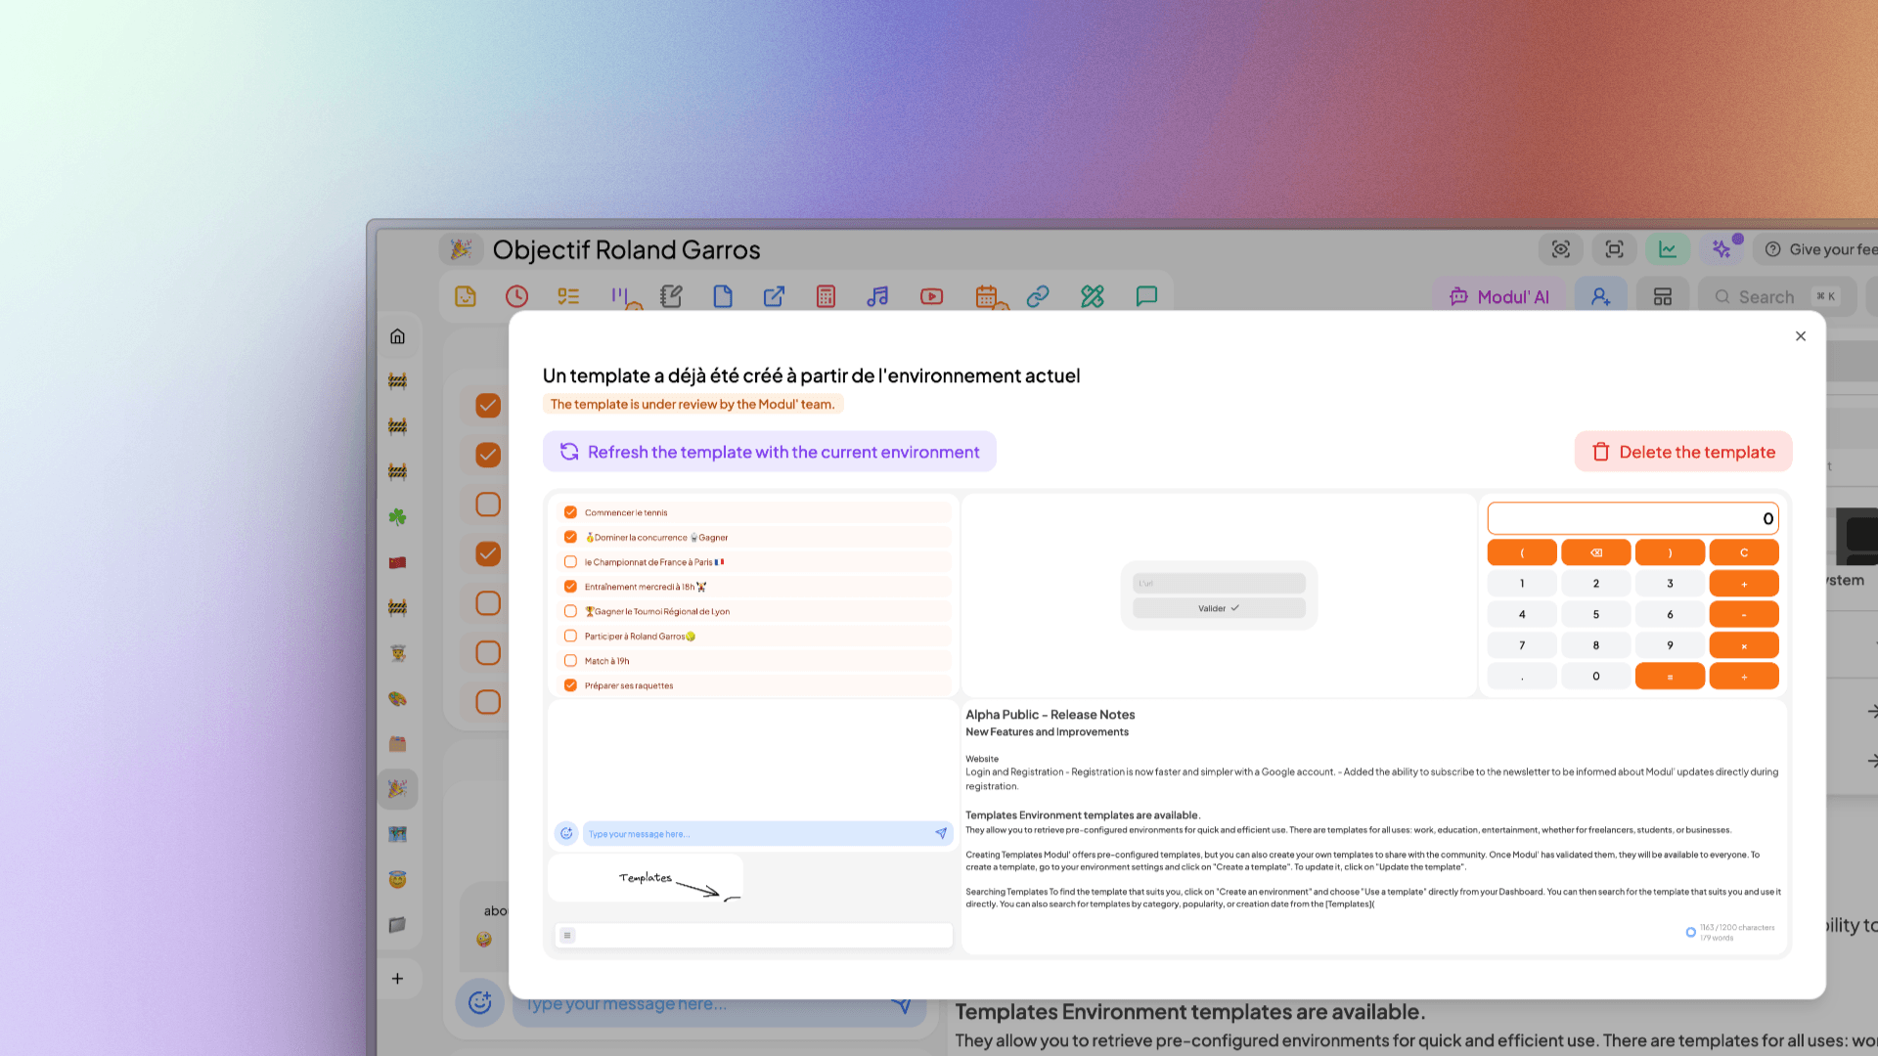Click the calculator equals key
The width and height of the screenshot is (1878, 1056).
pyautogui.click(x=1670, y=677)
